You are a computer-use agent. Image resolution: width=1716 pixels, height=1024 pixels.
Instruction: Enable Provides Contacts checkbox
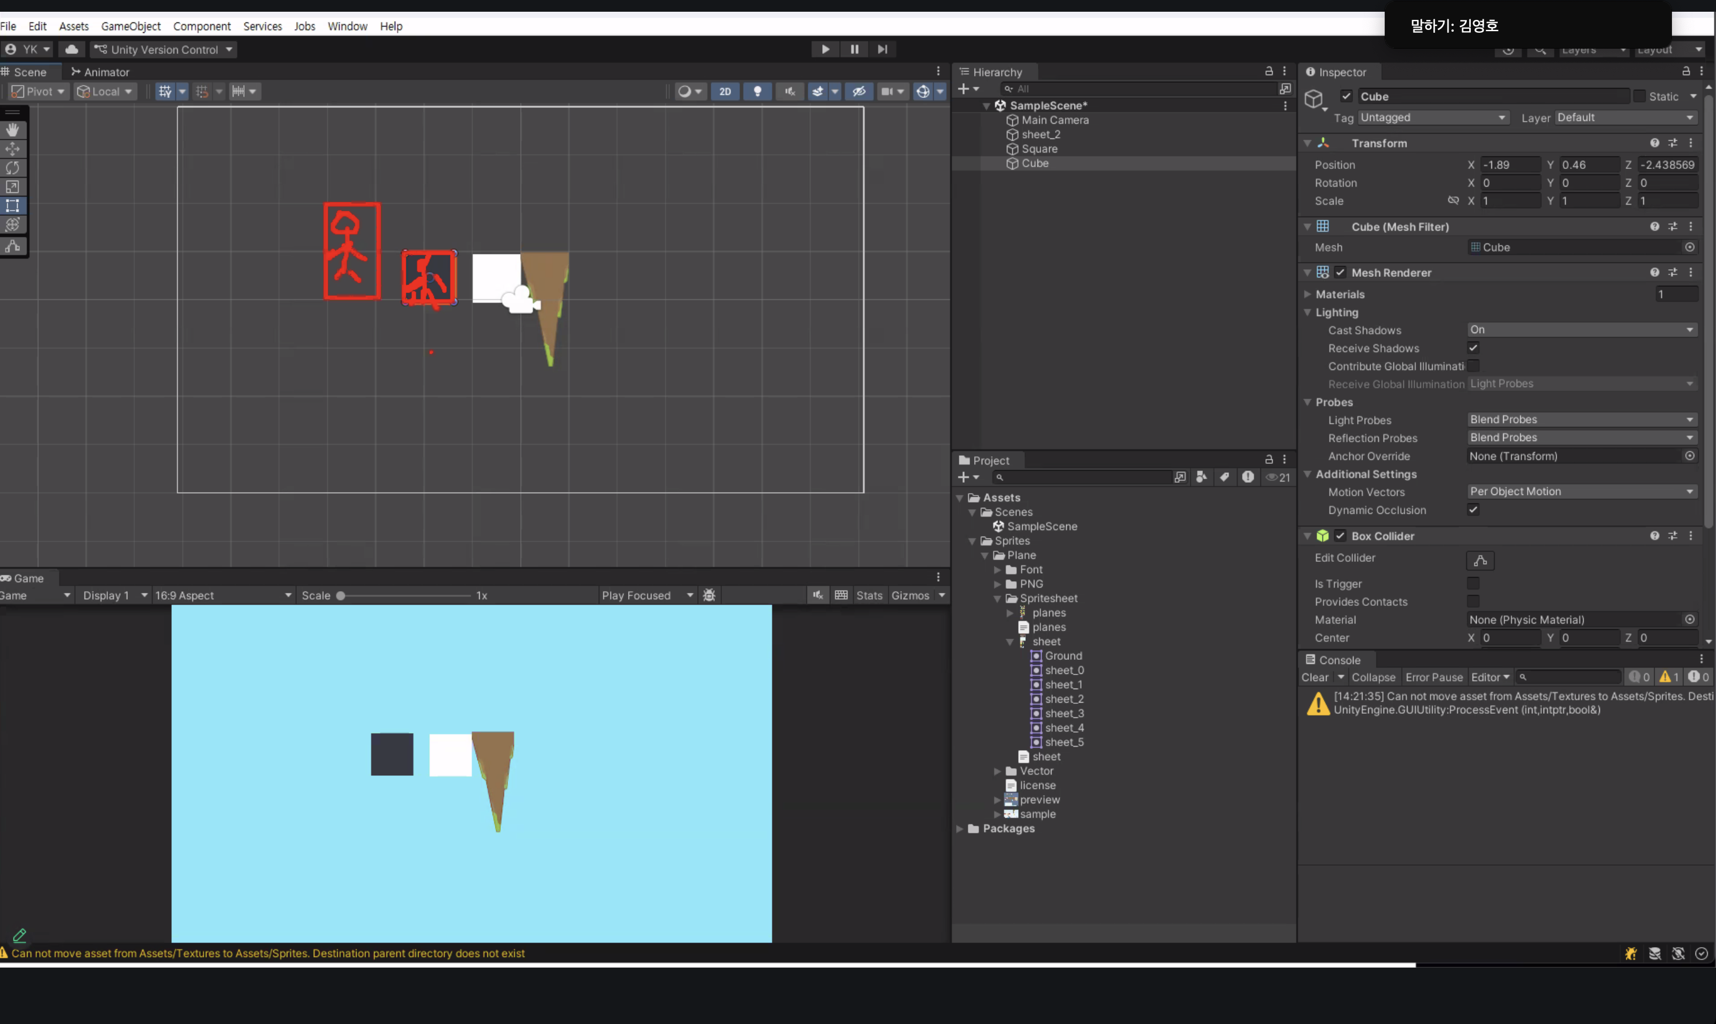tap(1473, 602)
